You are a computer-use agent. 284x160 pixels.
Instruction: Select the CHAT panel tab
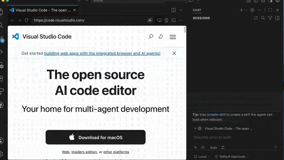[x=197, y=10]
